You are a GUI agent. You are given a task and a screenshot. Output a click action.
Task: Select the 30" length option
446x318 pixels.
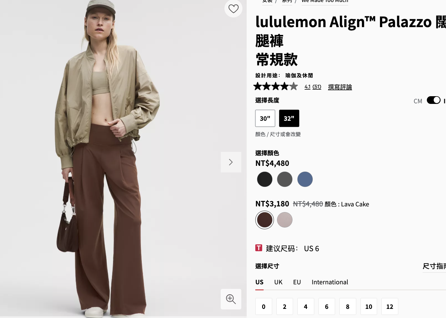[x=265, y=118]
